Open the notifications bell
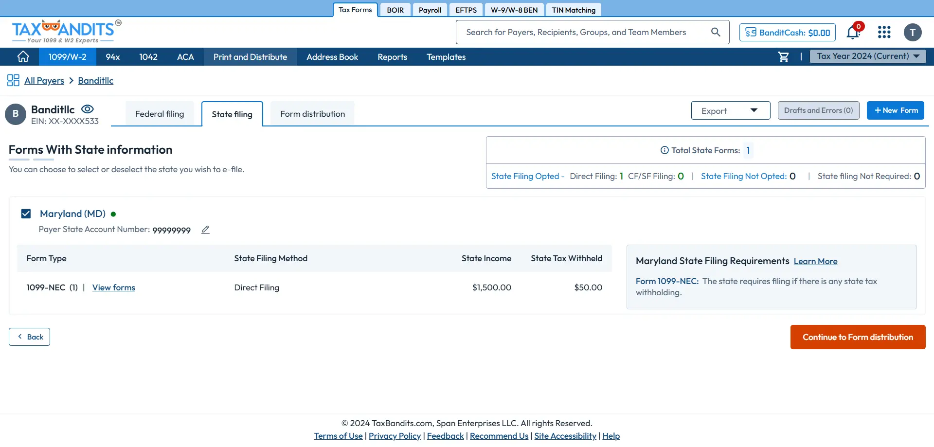The image size is (934, 447). [854, 32]
